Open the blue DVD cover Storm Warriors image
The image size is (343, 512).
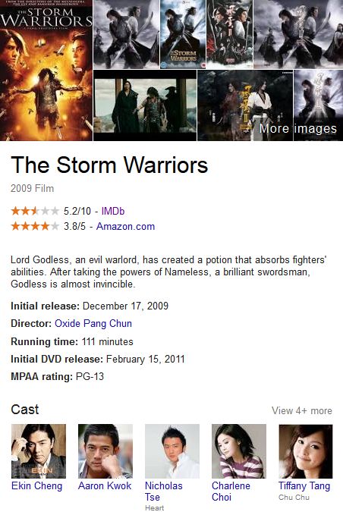click(183, 34)
